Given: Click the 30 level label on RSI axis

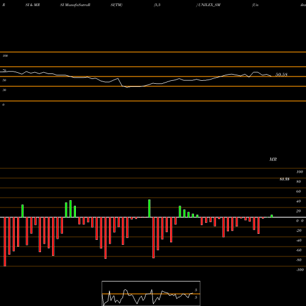Looking at the screenshot, I should 4,90.
